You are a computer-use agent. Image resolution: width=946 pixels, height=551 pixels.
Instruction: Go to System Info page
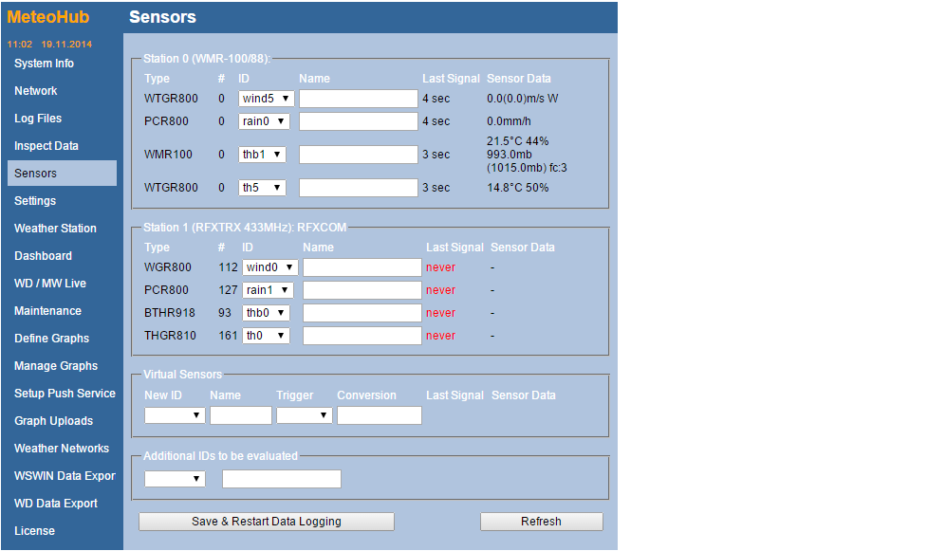point(44,64)
